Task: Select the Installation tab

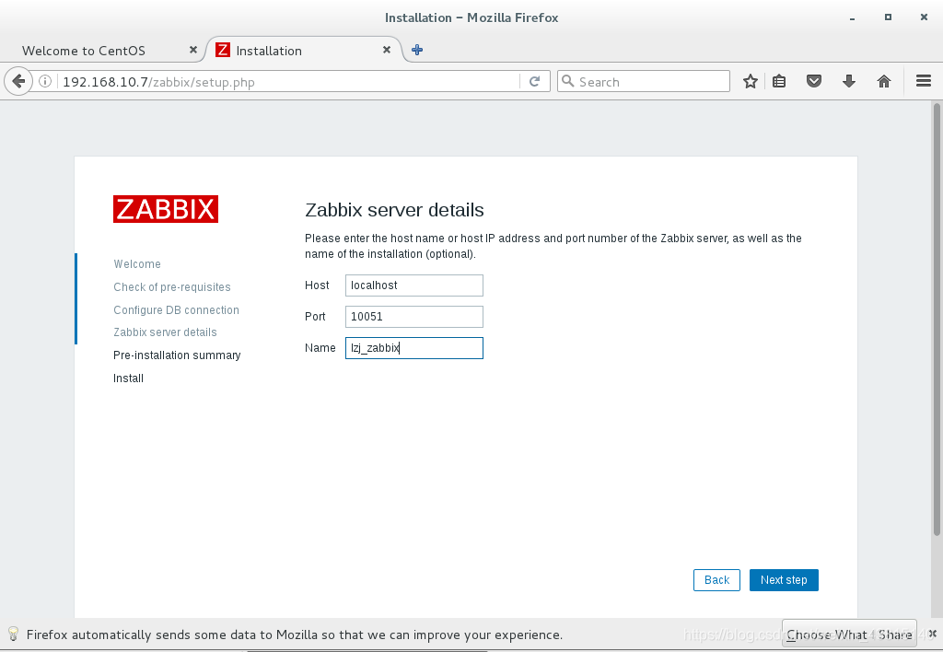Action: (x=304, y=51)
